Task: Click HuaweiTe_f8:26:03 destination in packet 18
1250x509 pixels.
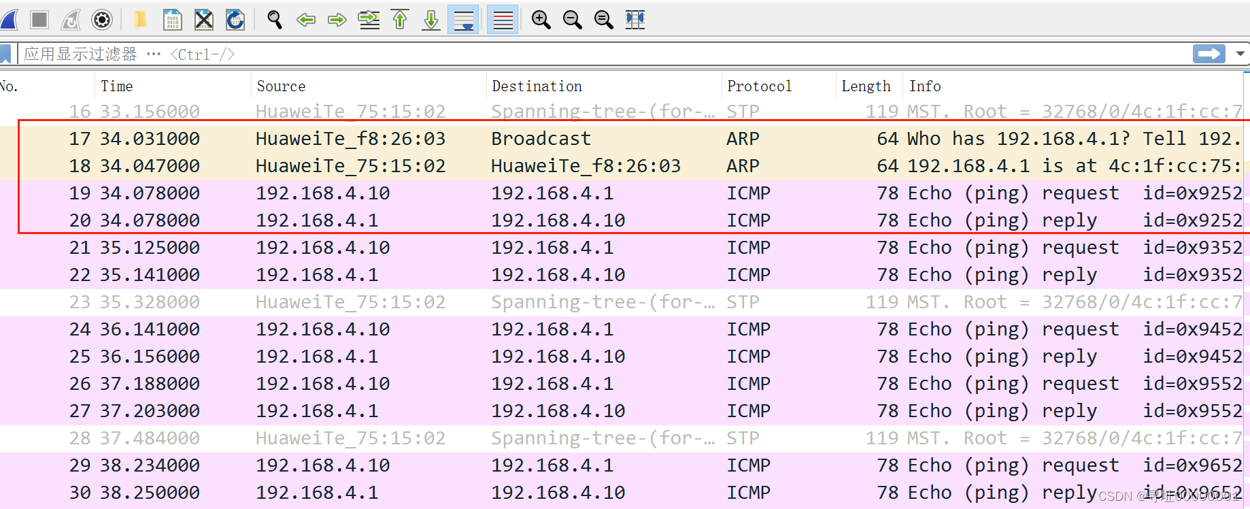Action: pyautogui.click(x=586, y=166)
